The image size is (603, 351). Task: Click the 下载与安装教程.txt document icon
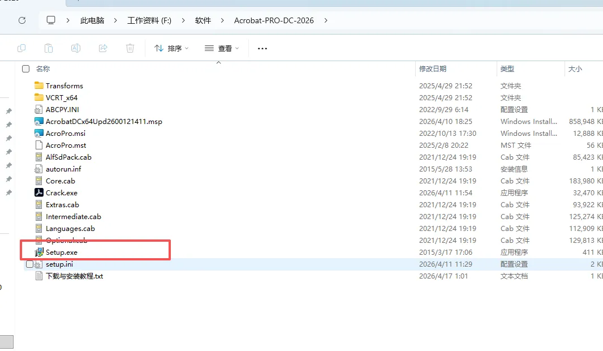pos(38,276)
